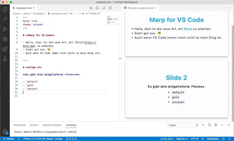234x141 pixels.
Task: Click the Open Changes compare icon
Action: point(91,8)
